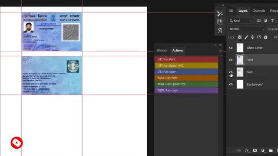Run the NSDL Pan copy action

tap(186, 91)
